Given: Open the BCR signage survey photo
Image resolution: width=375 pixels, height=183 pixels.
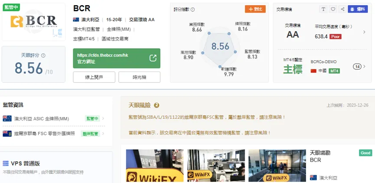Looking at the screenshot, I should coord(155,166).
